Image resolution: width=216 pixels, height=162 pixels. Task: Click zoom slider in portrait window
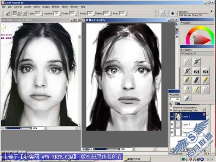pos(106,149)
